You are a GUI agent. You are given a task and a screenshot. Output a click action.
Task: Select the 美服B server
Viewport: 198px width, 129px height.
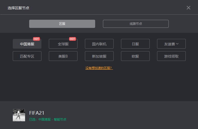(63, 56)
